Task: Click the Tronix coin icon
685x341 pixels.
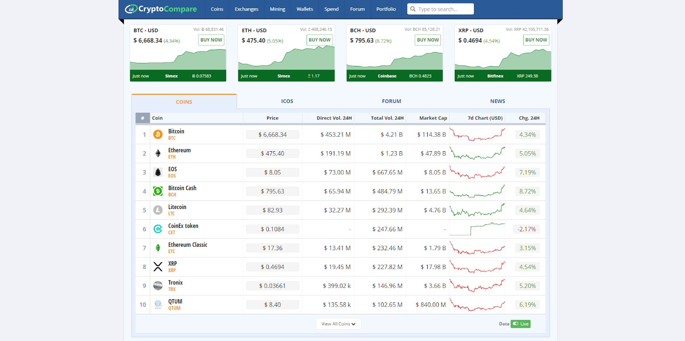Action: (x=158, y=286)
